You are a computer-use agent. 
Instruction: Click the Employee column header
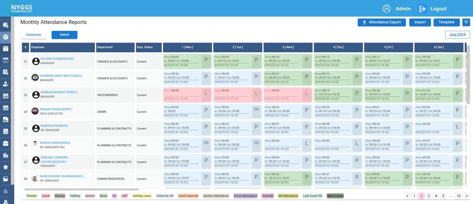click(63, 47)
